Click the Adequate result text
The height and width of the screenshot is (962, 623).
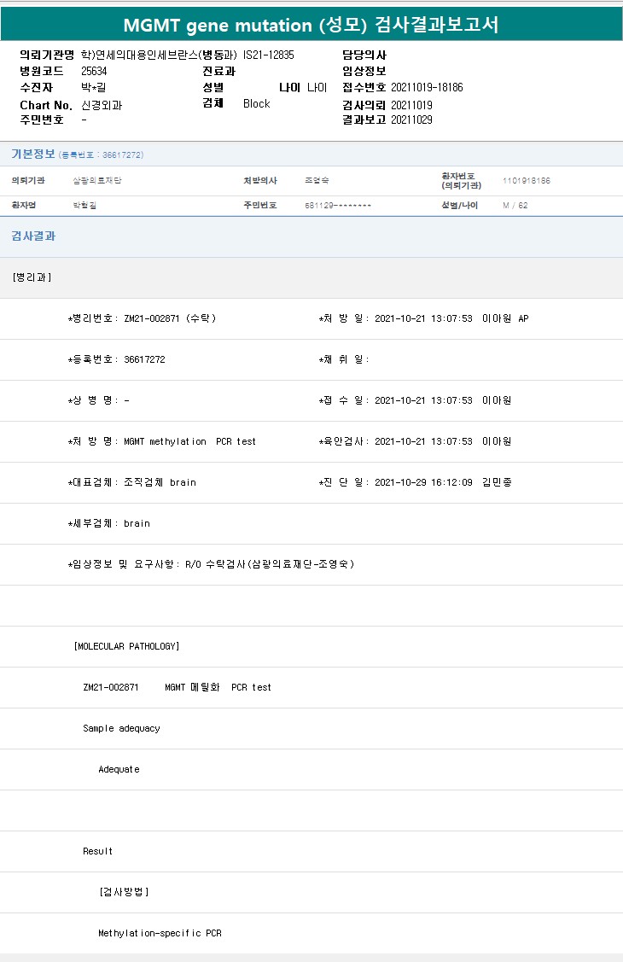point(119,769)
